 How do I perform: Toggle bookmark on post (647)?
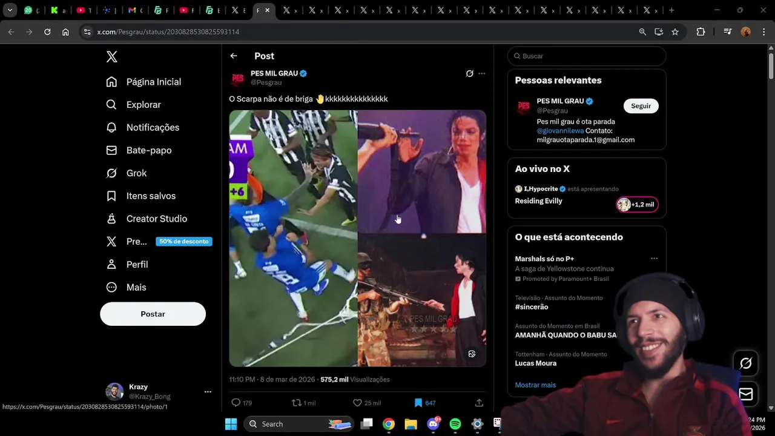click(x=424, y=403)
